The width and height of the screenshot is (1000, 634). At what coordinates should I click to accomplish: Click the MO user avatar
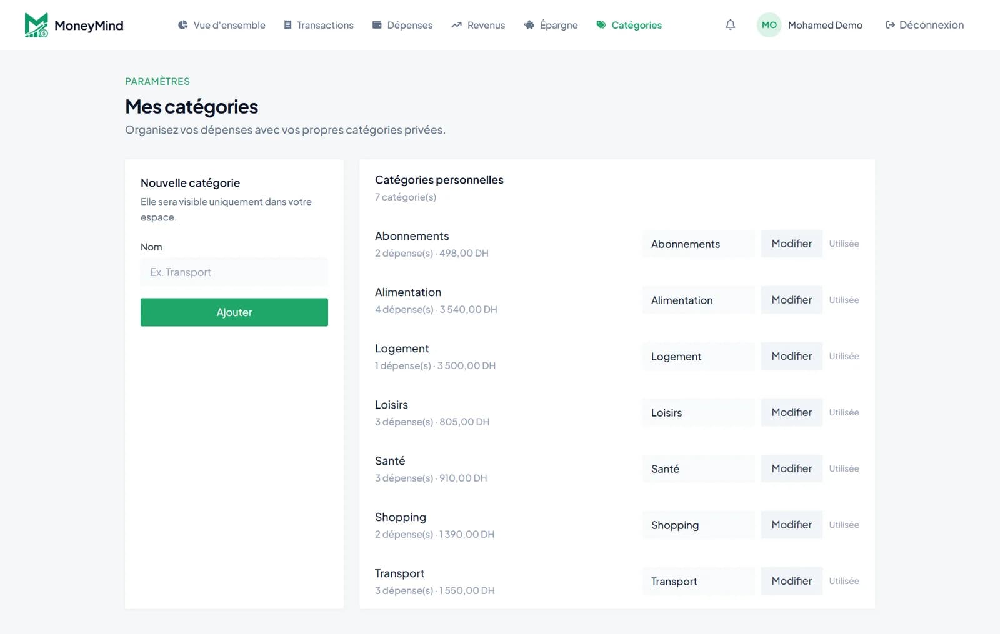coord(769,25)
